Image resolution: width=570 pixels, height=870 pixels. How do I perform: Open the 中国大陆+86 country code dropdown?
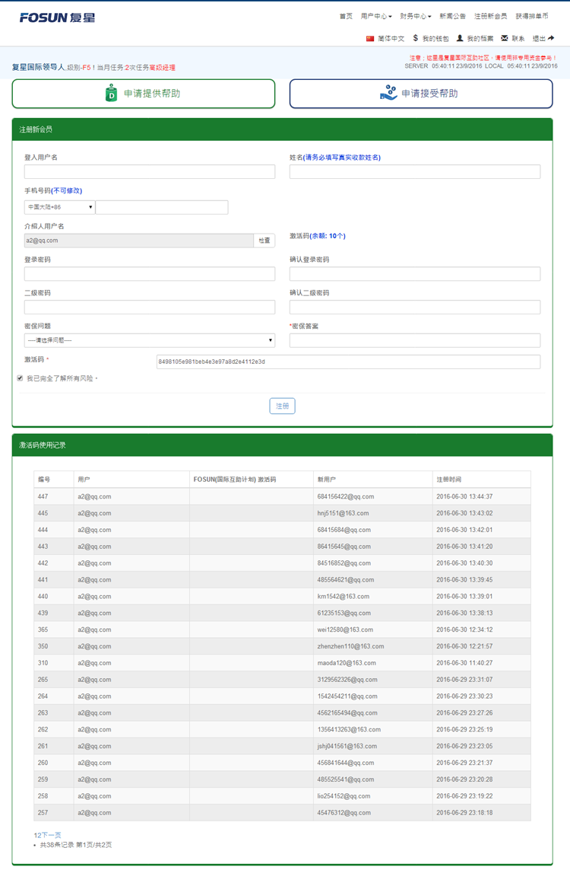[x=60, y=207]
